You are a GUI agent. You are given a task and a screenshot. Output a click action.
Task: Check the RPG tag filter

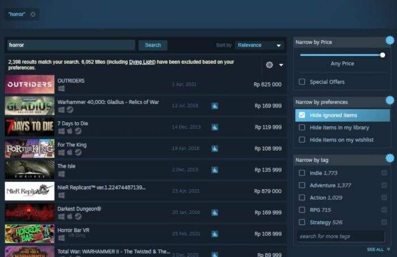[302, 210]
